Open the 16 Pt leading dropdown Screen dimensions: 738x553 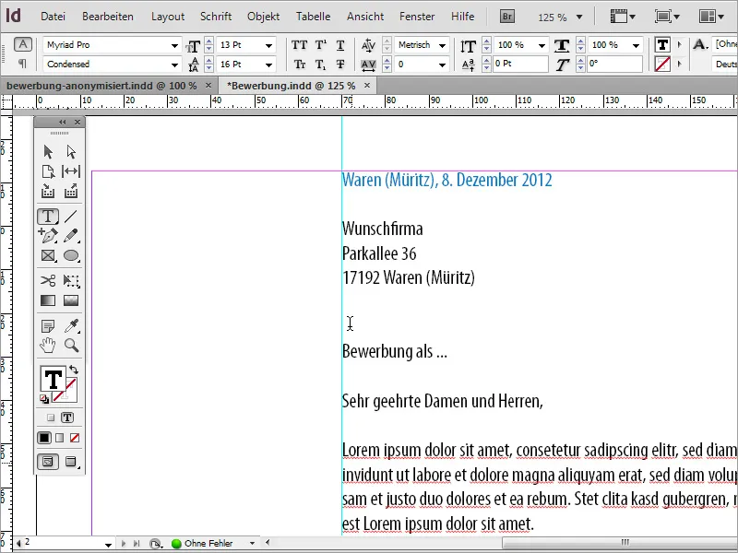tap(268, 65)
